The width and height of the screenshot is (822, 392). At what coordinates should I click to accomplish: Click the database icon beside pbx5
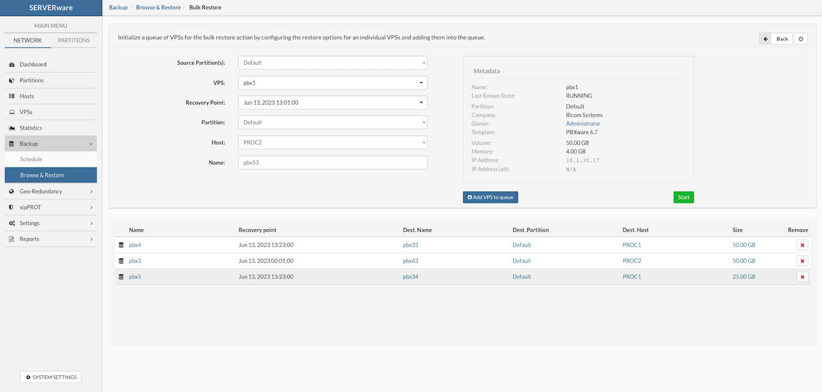pyautogui.click(x=121, y=277)
